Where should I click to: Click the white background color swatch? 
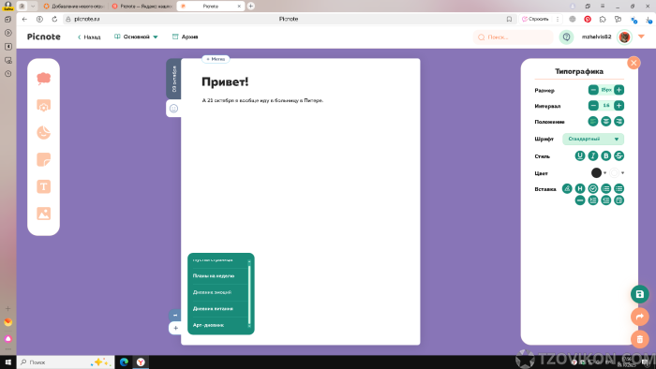pyautogui.click(x=614, y=172)
